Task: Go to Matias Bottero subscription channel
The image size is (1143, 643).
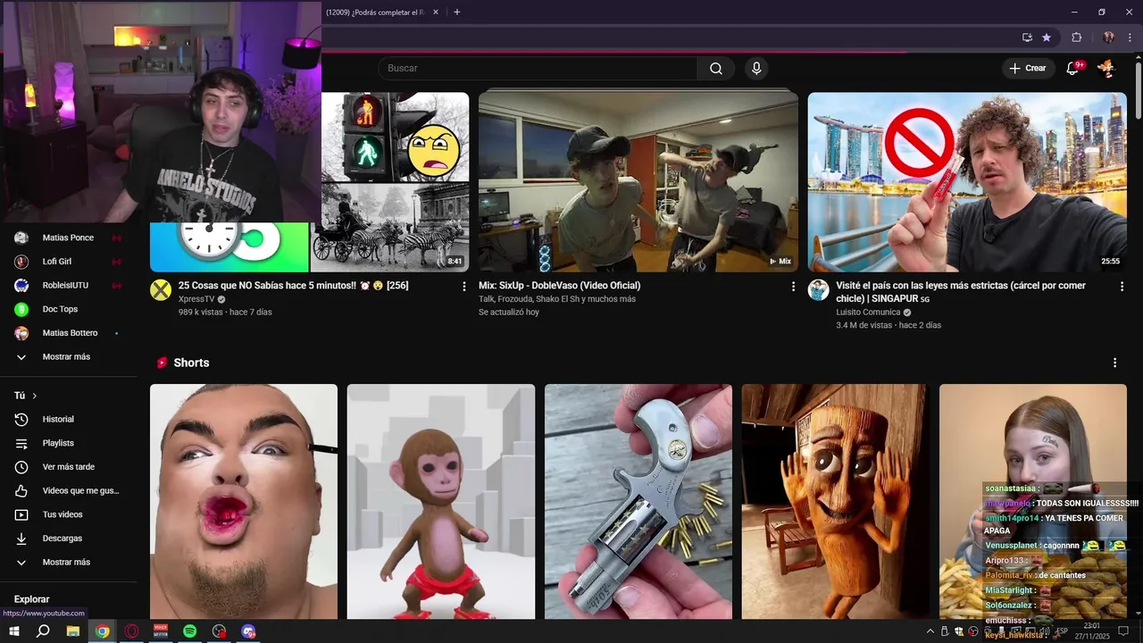Action: coord(69,333)
